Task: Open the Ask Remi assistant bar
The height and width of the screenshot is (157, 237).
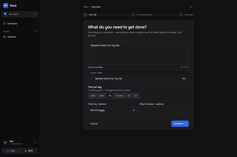Action: click(x=20, y=14)
